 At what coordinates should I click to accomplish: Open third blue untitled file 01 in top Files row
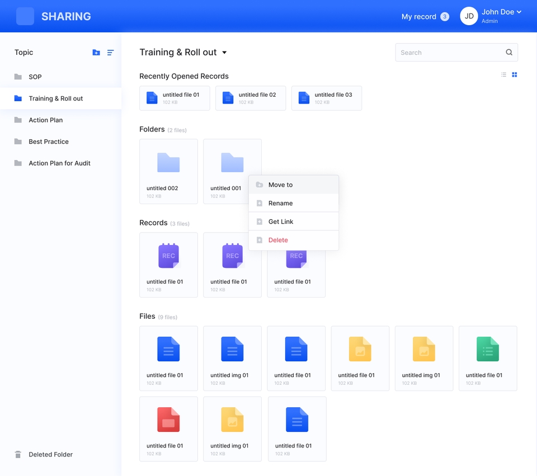296,359
